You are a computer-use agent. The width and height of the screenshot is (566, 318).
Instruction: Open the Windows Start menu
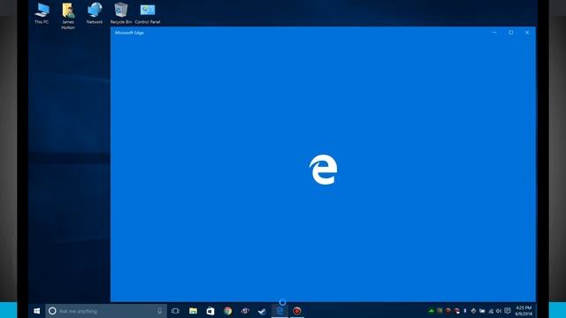click(x=37, y=311)
